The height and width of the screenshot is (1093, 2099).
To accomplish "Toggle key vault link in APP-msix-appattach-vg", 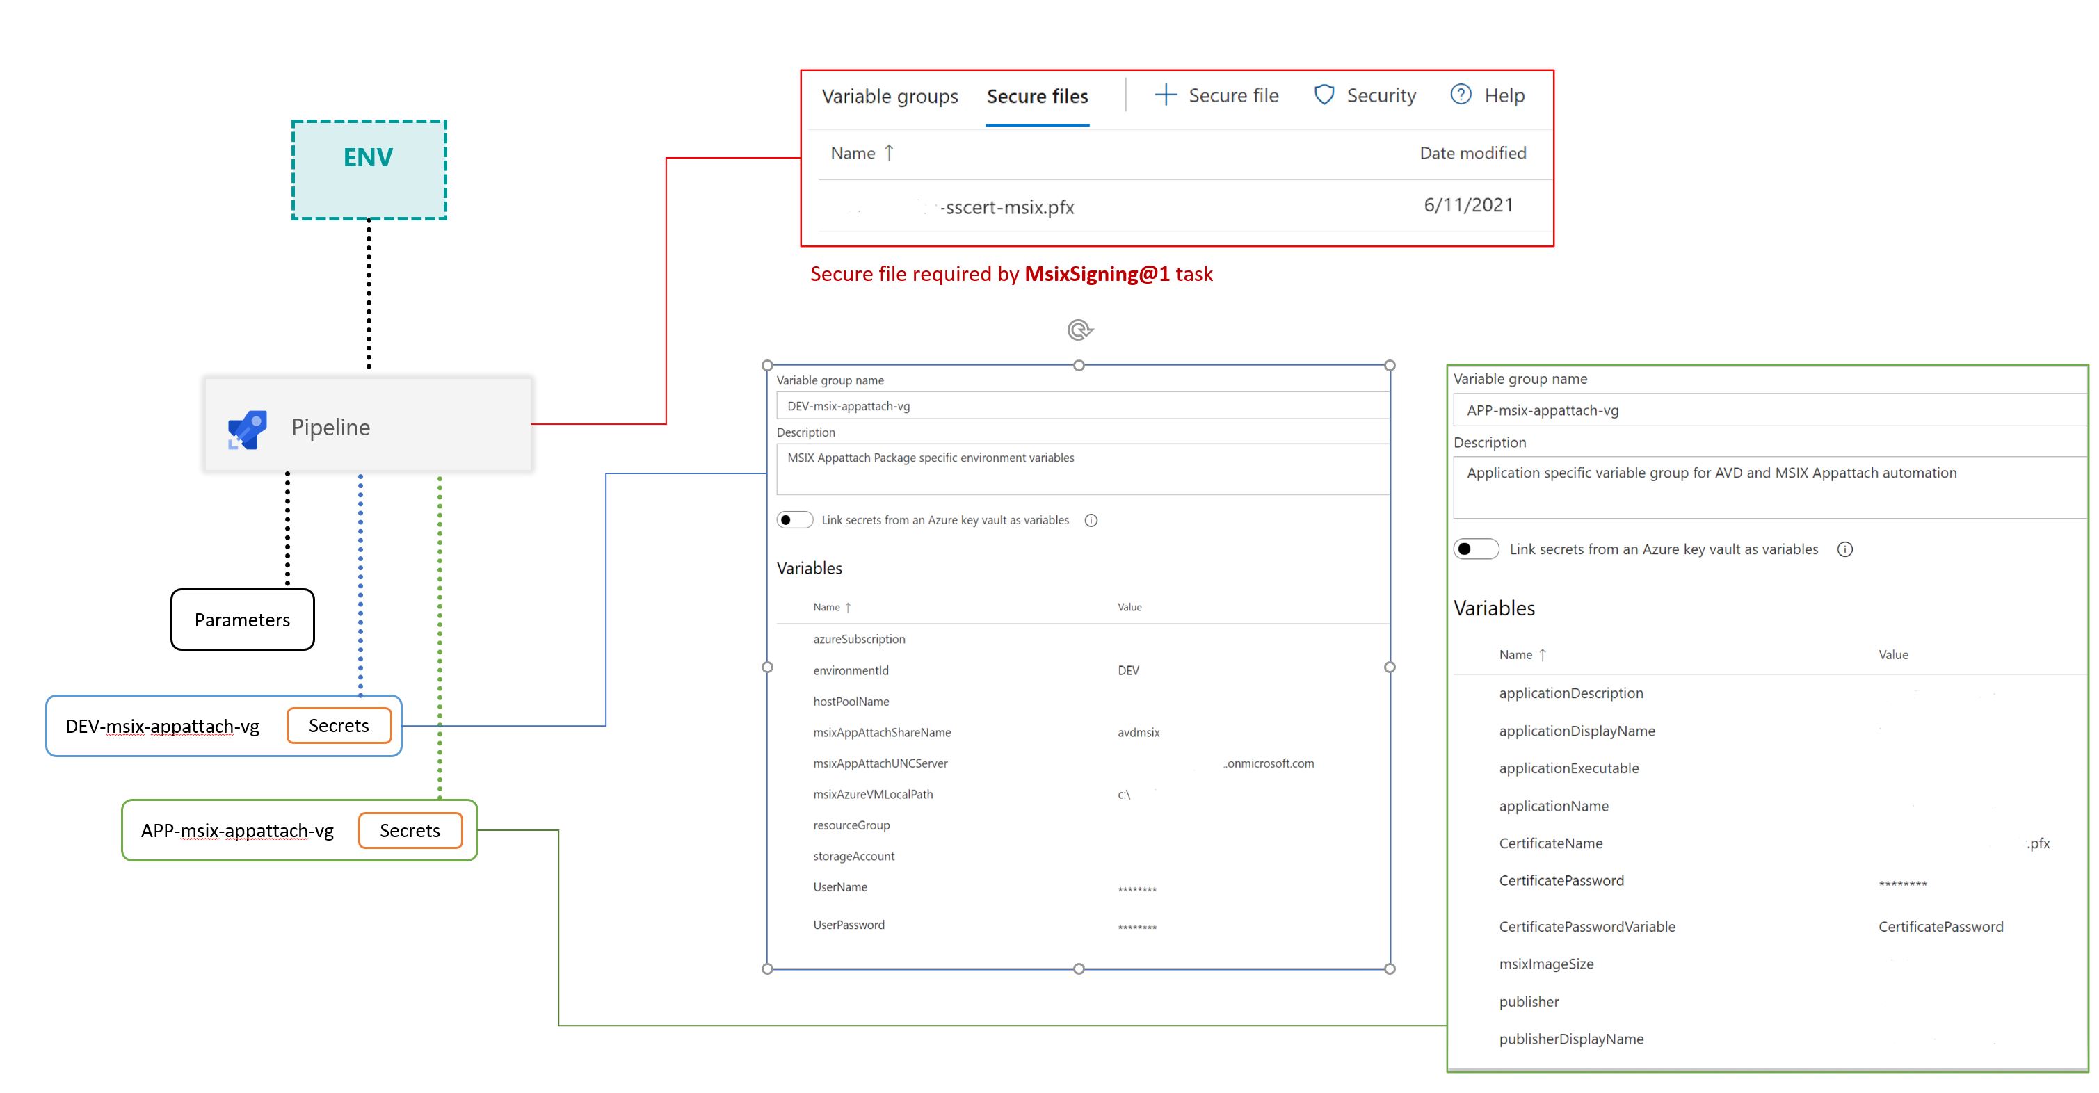I will (x=1476, y=549).
